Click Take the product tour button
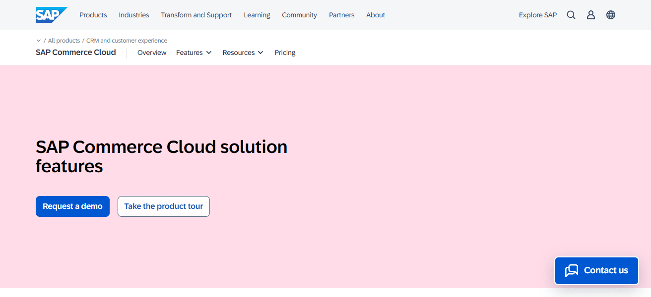The image size is (651, 297). pyautogui.click(x=164, y=206)
